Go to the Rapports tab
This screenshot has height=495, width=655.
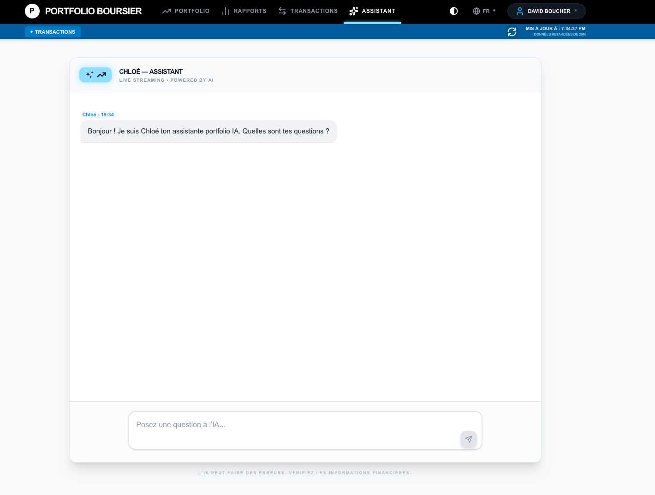click(x=244, y=11)
